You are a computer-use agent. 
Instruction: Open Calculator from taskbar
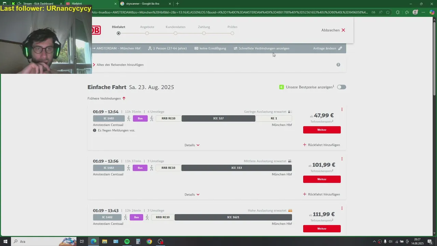[138, 242]
